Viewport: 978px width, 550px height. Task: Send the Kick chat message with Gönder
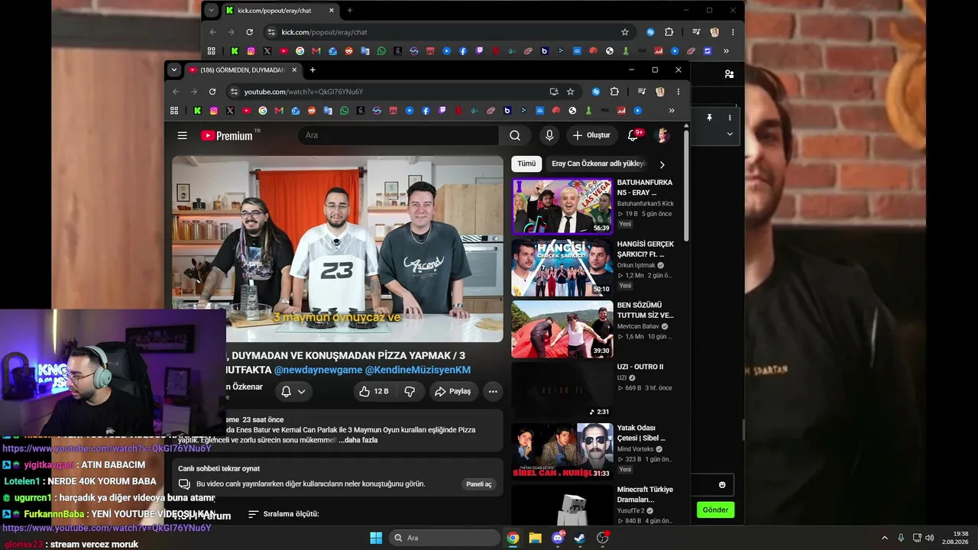[715, 510]
